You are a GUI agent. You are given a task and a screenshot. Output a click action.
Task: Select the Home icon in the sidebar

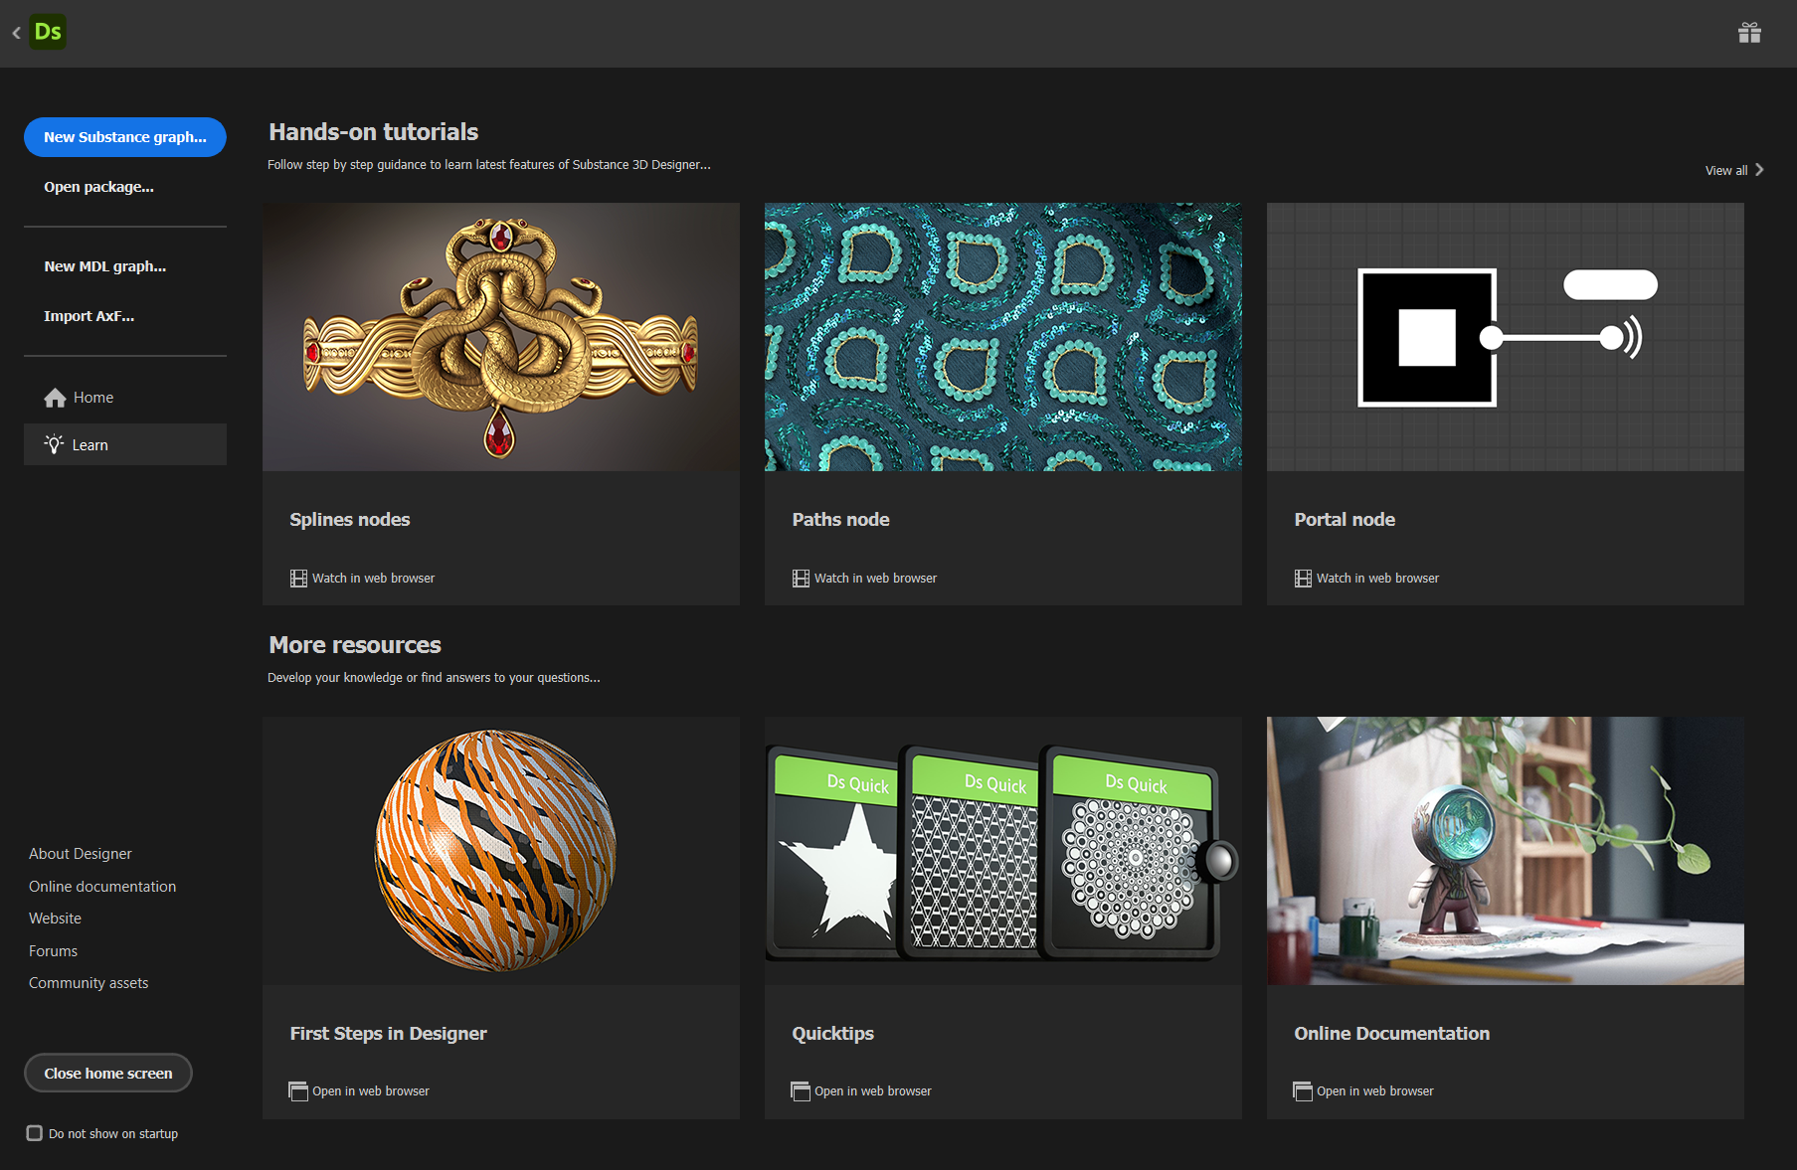pyautogui.click(x=56, y=397)
